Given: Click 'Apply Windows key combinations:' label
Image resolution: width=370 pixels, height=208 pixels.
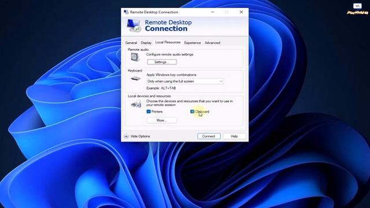Looking at the screenshot, I should click(x=172, y=75).
